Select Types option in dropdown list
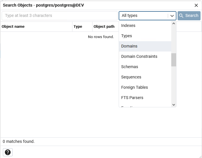 pos(126,36)
